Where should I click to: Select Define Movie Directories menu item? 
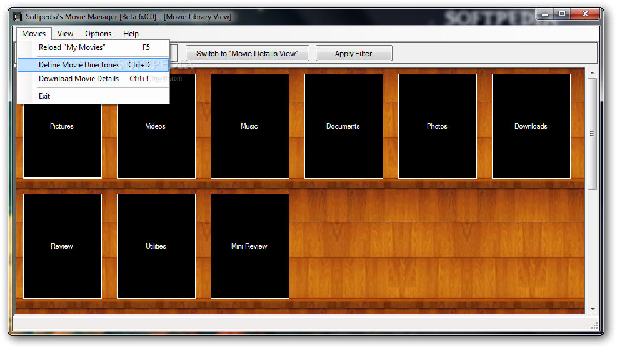pyautogui.click(x=93, y=65)
